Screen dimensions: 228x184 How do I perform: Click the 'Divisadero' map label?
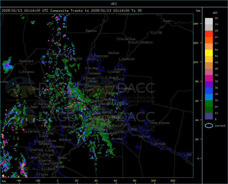coord(124,88)
